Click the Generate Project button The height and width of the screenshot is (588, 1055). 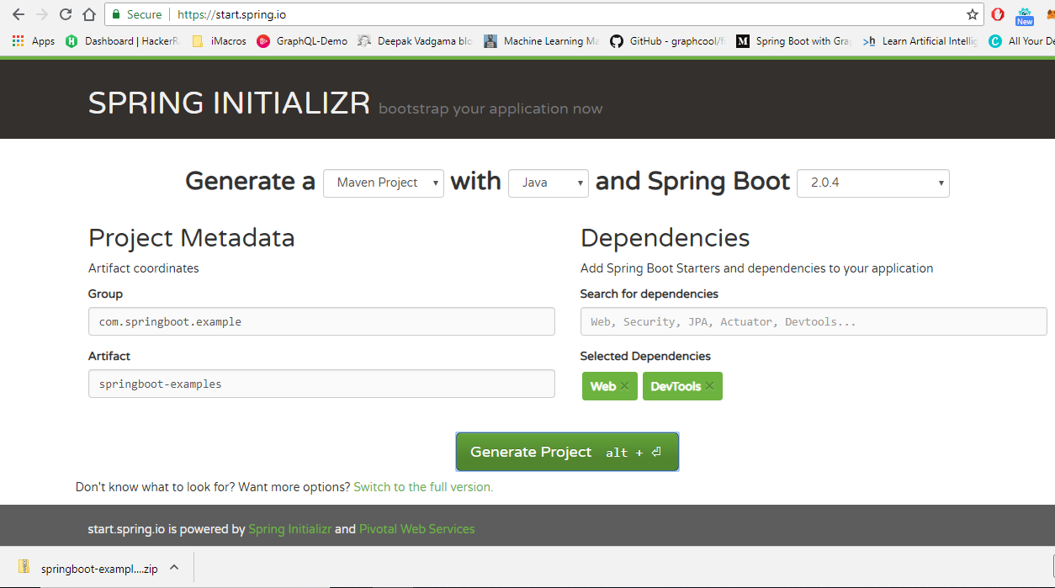click(567, 452)
